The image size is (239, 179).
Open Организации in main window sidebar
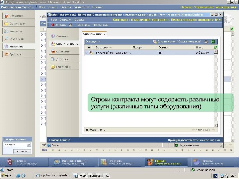[19, 24]
